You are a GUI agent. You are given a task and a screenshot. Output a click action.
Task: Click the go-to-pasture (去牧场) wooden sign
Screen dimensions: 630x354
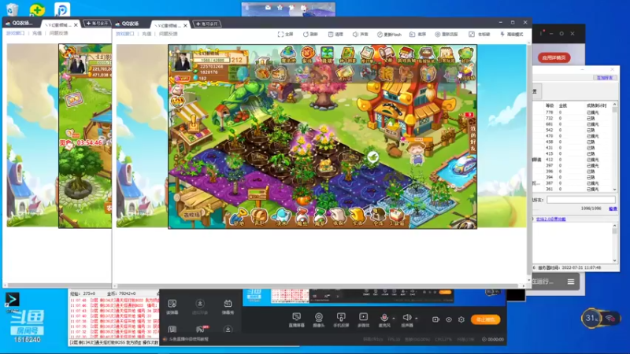(191, 214)
